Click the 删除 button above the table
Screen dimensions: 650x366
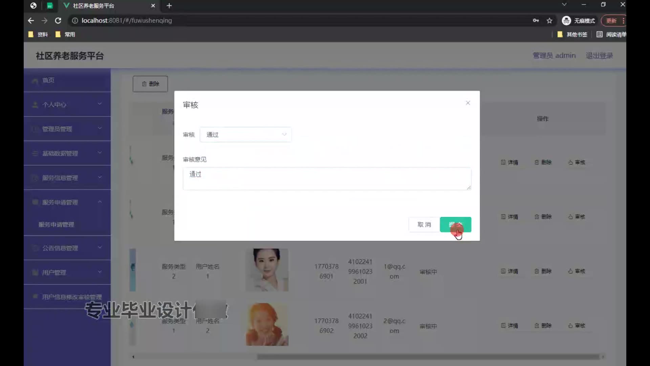(x=150, y=84)
